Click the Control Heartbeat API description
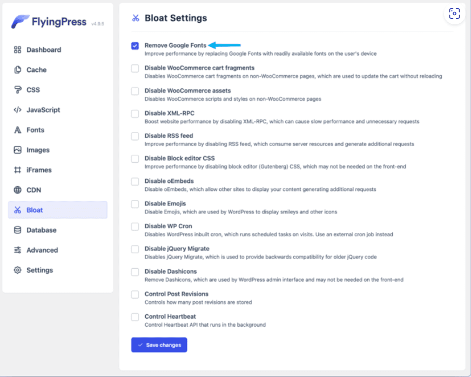471x377 pixels. tap(205, 325)
